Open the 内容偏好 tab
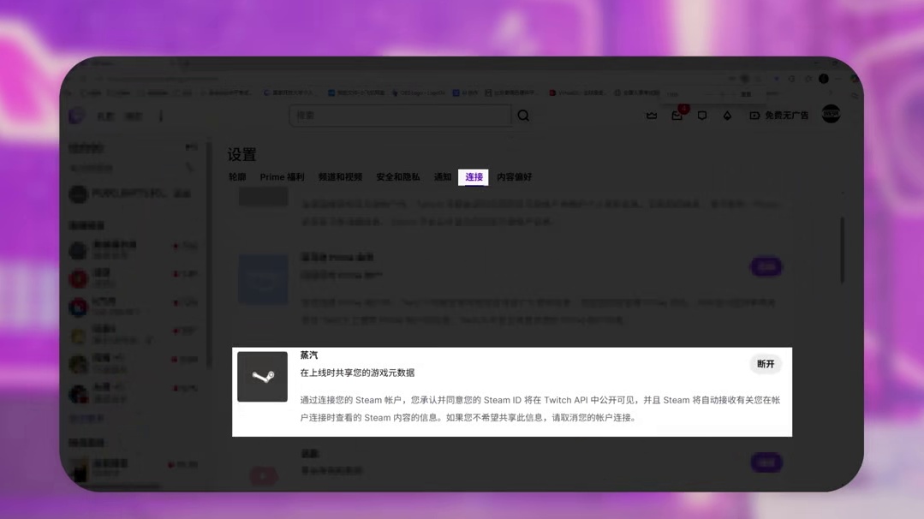 [x=515, y=177]
